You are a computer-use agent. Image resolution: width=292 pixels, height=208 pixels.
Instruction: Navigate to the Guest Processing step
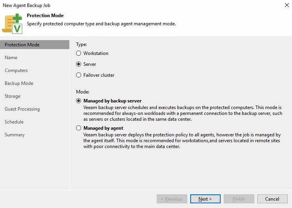(x=22, y=109)
